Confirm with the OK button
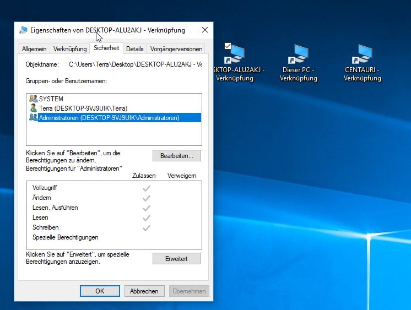This screenshot has height=310, width=411. tap(100, 291)
